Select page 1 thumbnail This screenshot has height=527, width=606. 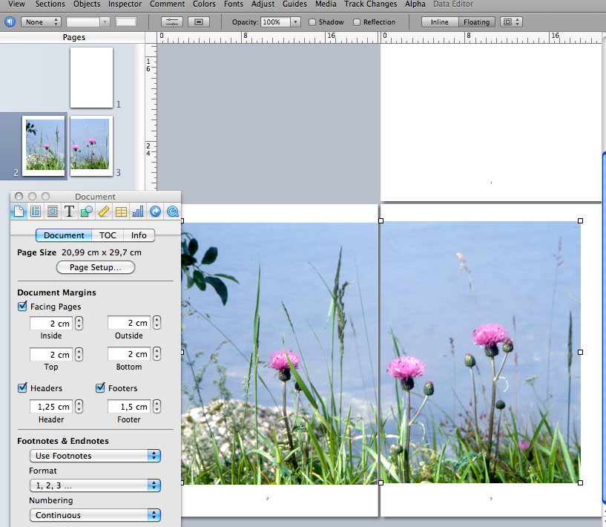91,78
